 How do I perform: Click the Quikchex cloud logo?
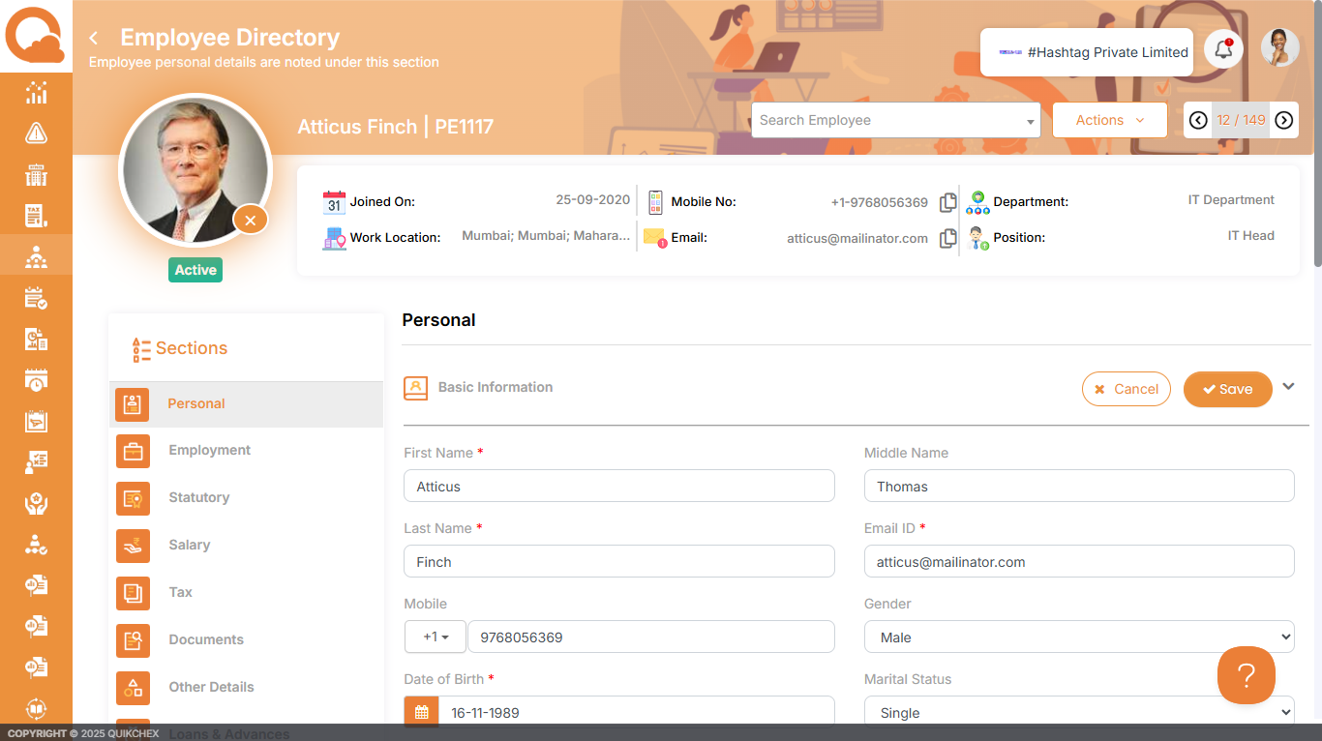pos(36,36)
